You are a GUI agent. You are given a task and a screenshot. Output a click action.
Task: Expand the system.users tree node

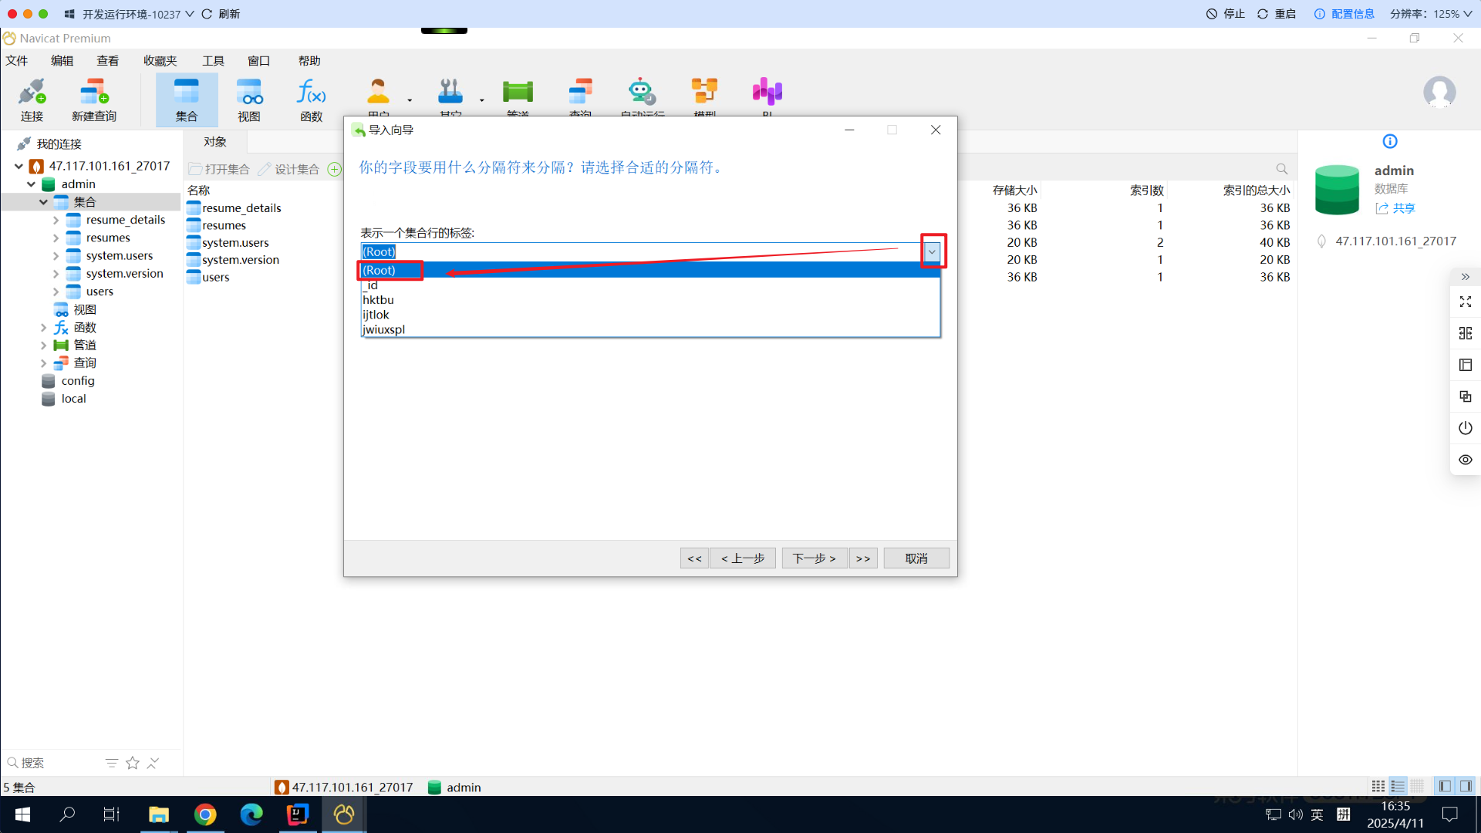pos(56,255)
